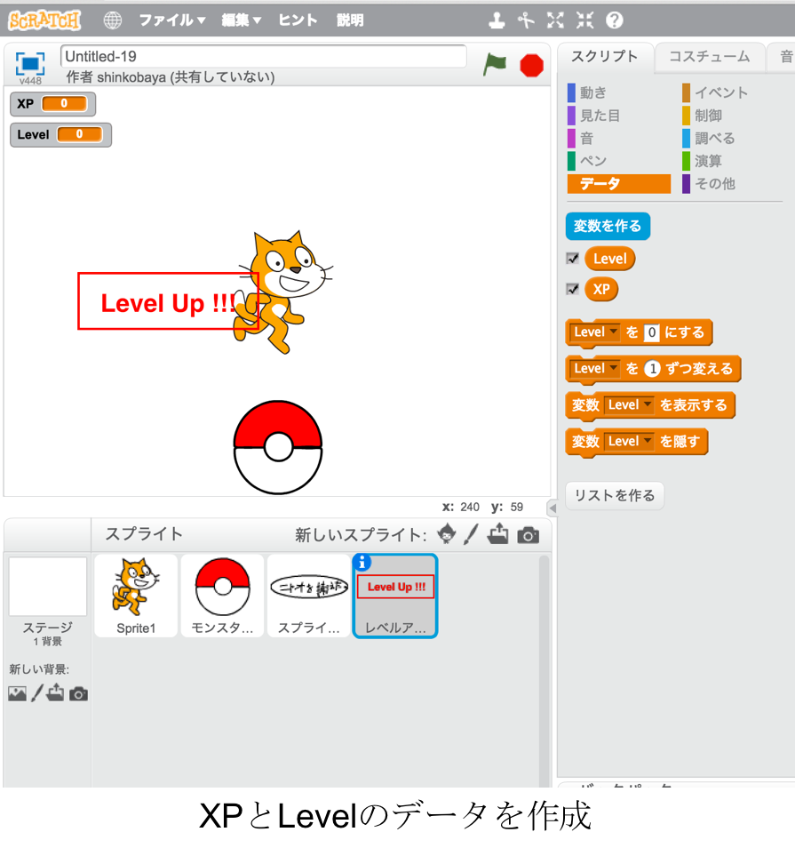This screenshot has width=795, height=856.
Task: Upload sprite from file
Action: point(497,534)
